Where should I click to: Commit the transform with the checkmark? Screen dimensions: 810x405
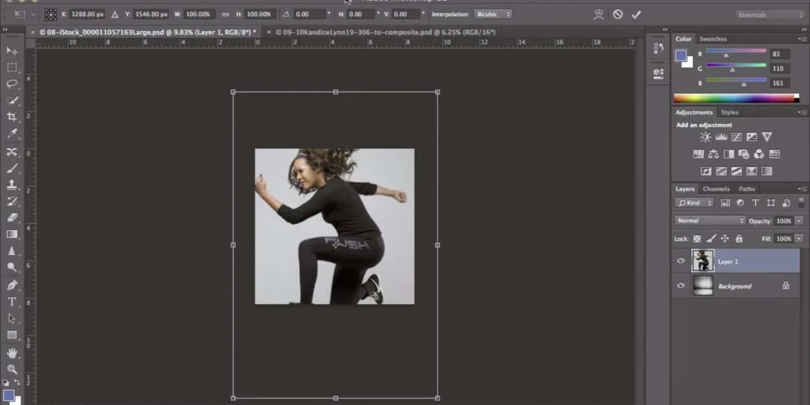(636, 14)
